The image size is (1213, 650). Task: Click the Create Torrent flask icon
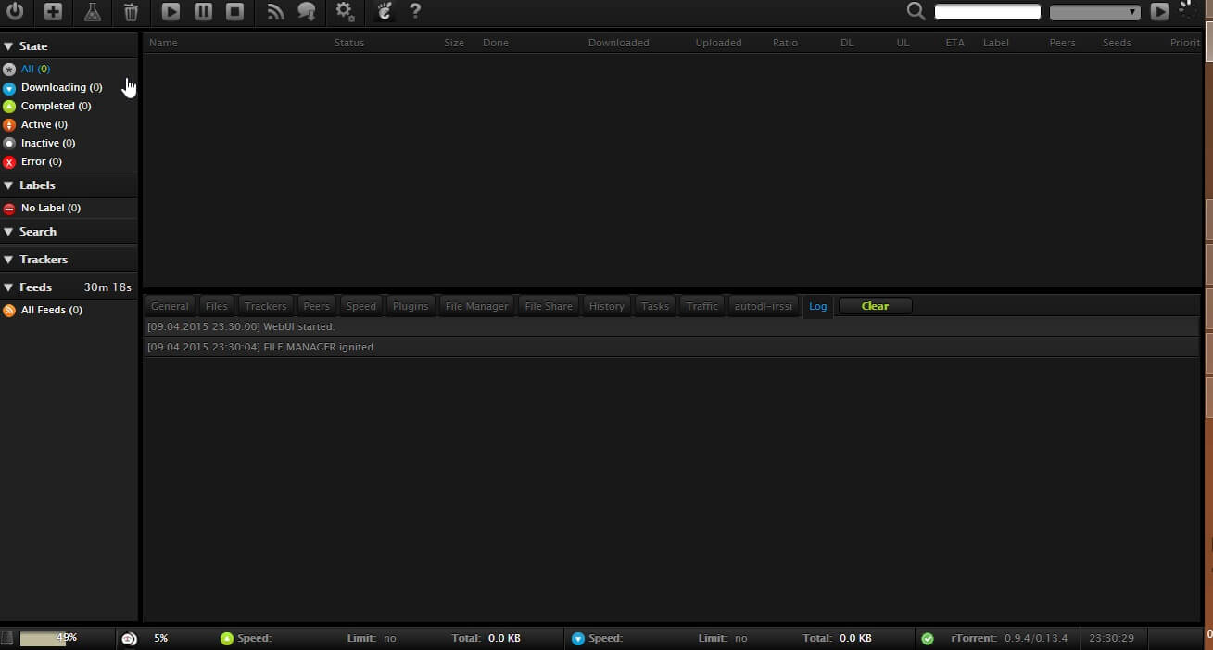pyautogui.click(x=92, y=12)
